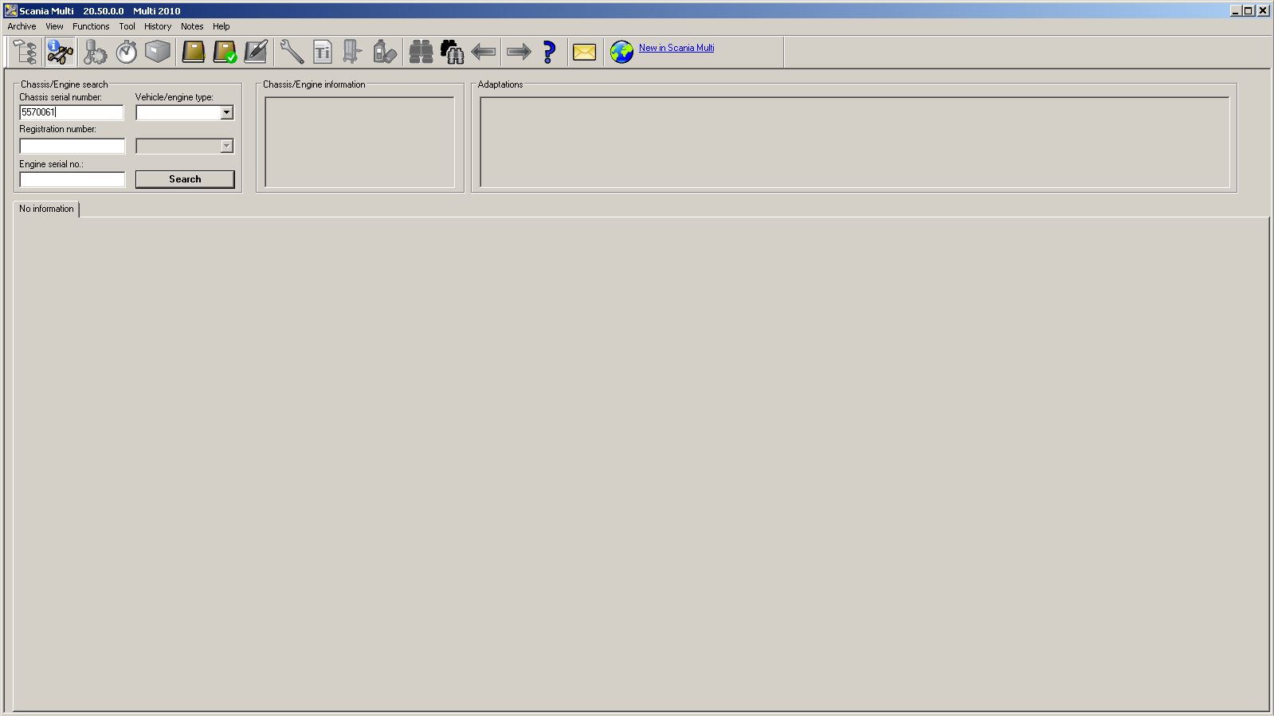Open the stopwatch standard times icon
The height and width of the screenshot is (716, 1274).
126,52
